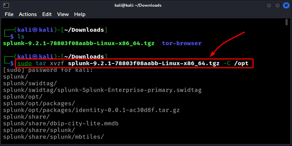Click 'splunk/share/dbip-city-lite.mmdb' line
The height and width of the screenshot is (146, 292).
[61, 124]
